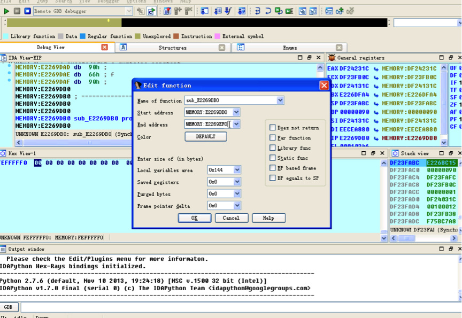Expand the Start address dropdown arrow
Viewport: 462px width, 318px height.
point(236,113)
